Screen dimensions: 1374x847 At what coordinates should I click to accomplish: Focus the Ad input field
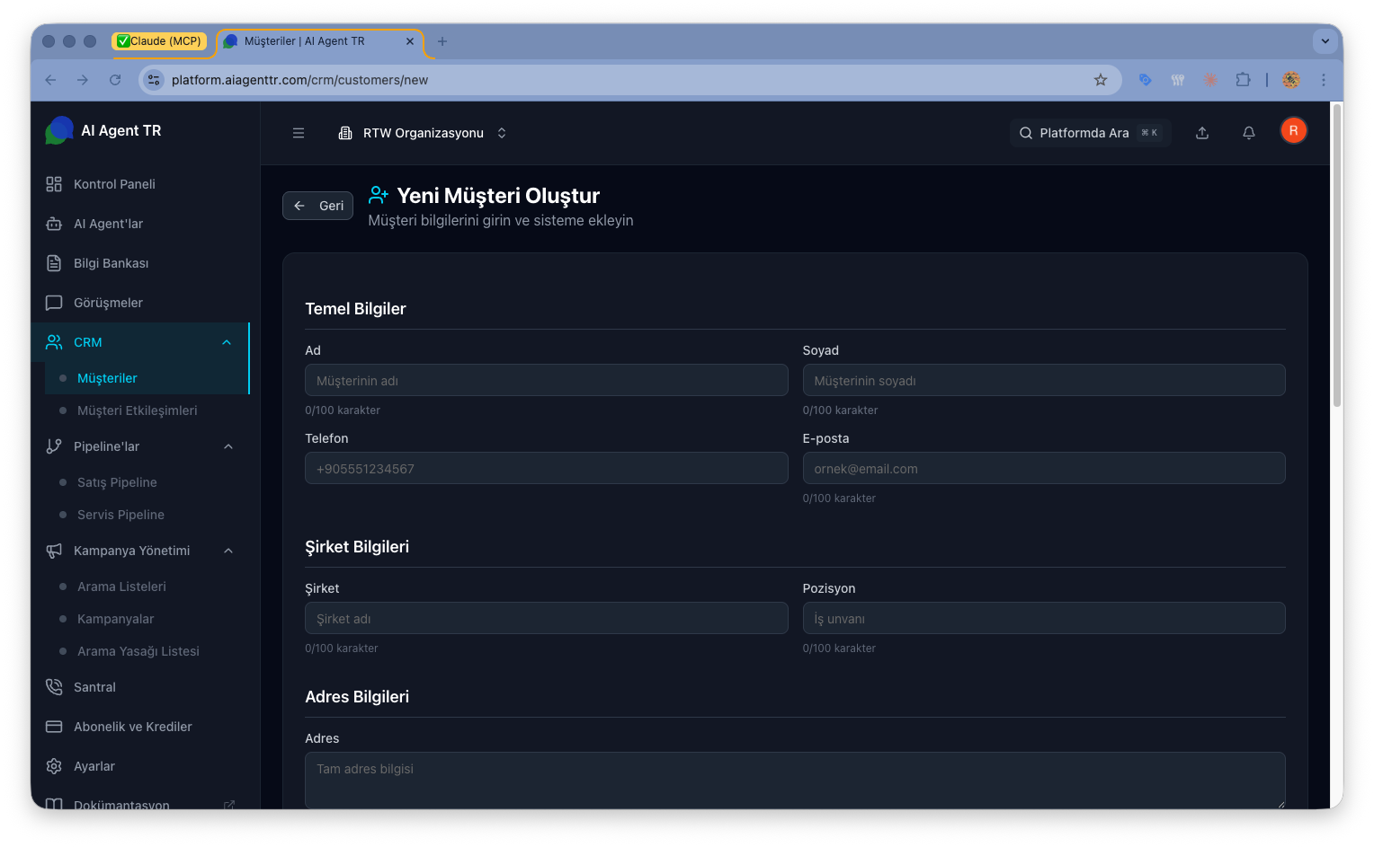(547, 380)
